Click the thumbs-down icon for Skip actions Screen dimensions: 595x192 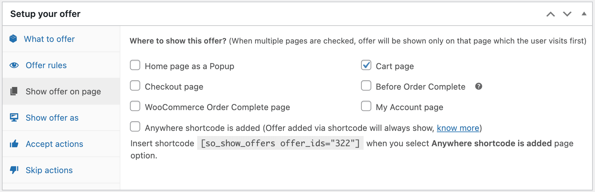(x=14, y=170)
